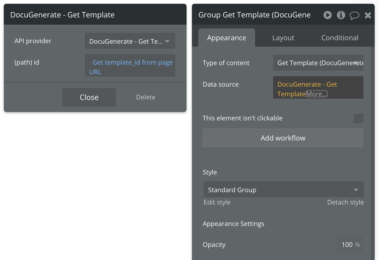Click the "This element isn't clickable" label text
The height and width of the screenshot is (260, 379).
(242, 118)
